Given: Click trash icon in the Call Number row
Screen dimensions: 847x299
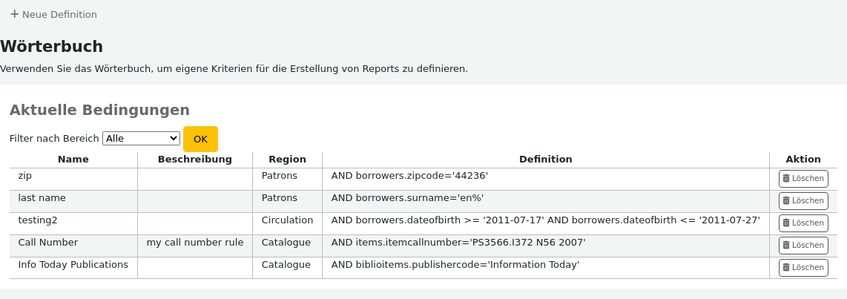Looking at the screenshot, I should [x=786, y=245].
